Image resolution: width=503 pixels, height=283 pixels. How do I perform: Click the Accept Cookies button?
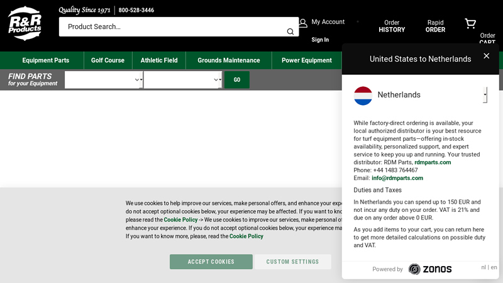point(211,262)
